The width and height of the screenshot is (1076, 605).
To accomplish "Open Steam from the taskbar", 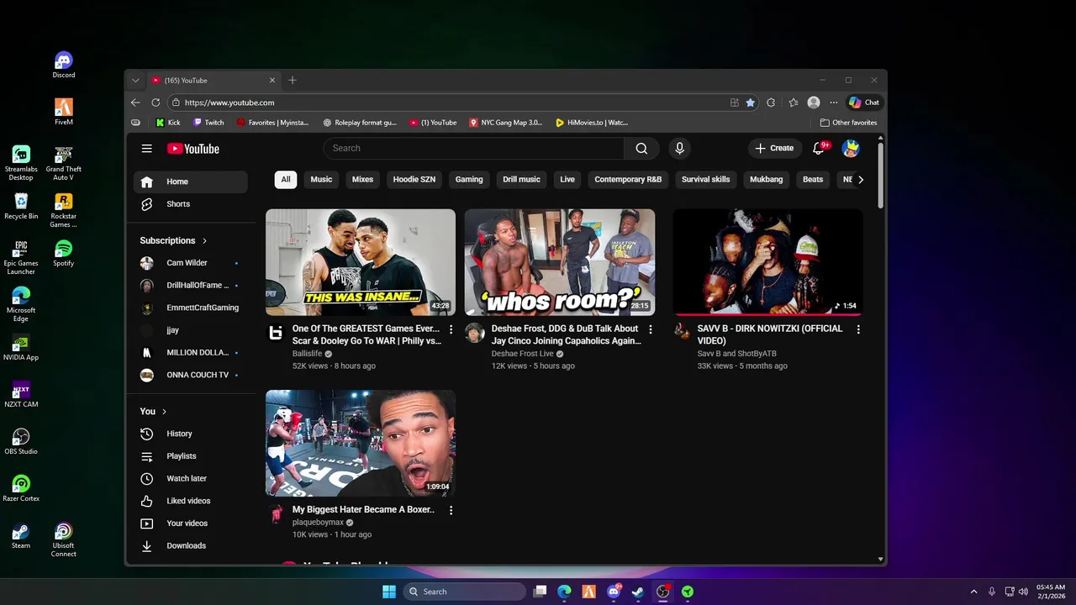I will tap(638, 592).
